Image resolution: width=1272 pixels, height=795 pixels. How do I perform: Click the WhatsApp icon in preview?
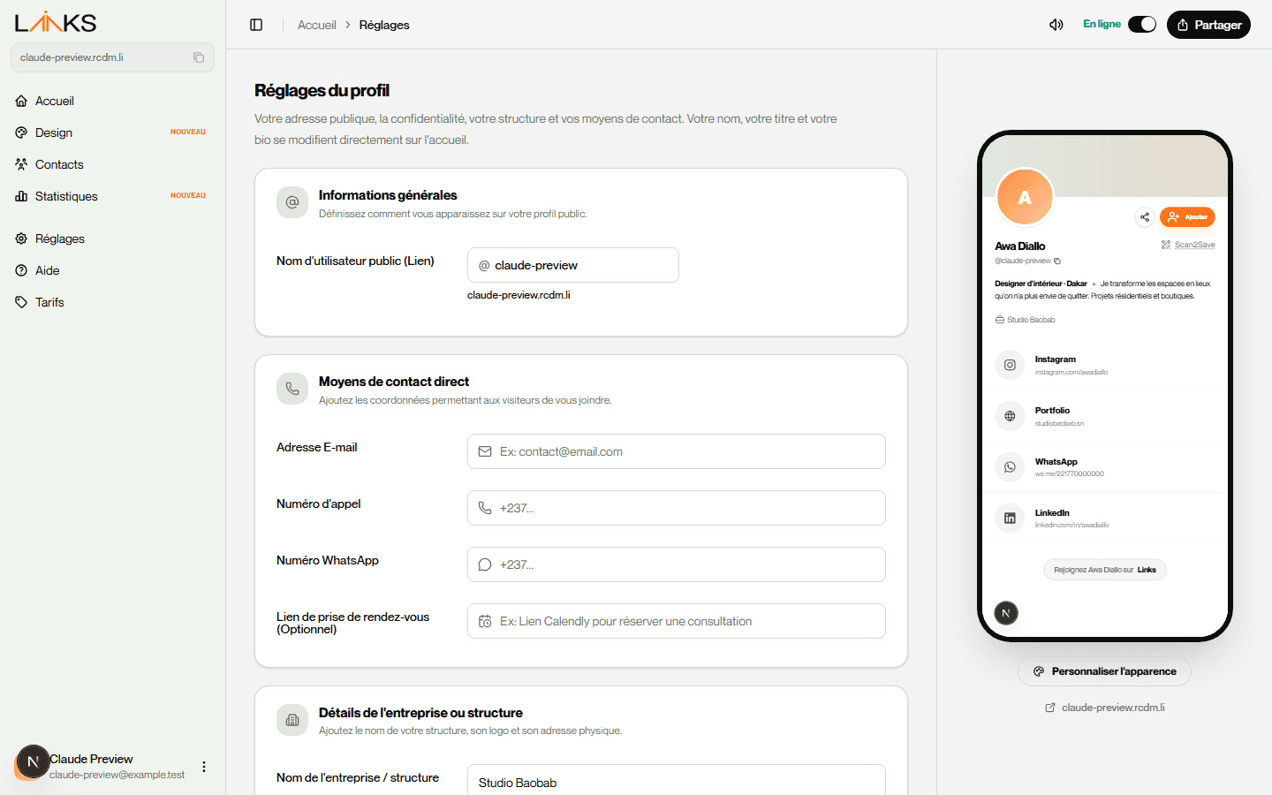(x=1010, y=467)
